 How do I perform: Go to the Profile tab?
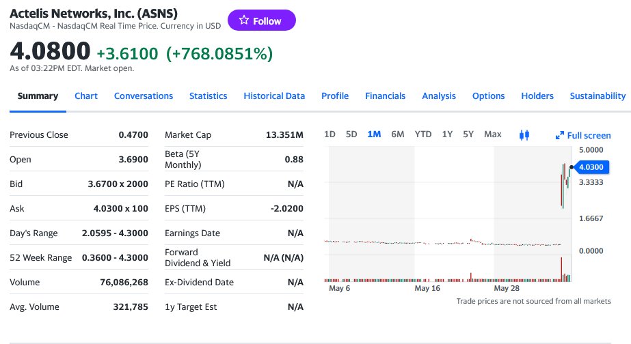[335, 96]
